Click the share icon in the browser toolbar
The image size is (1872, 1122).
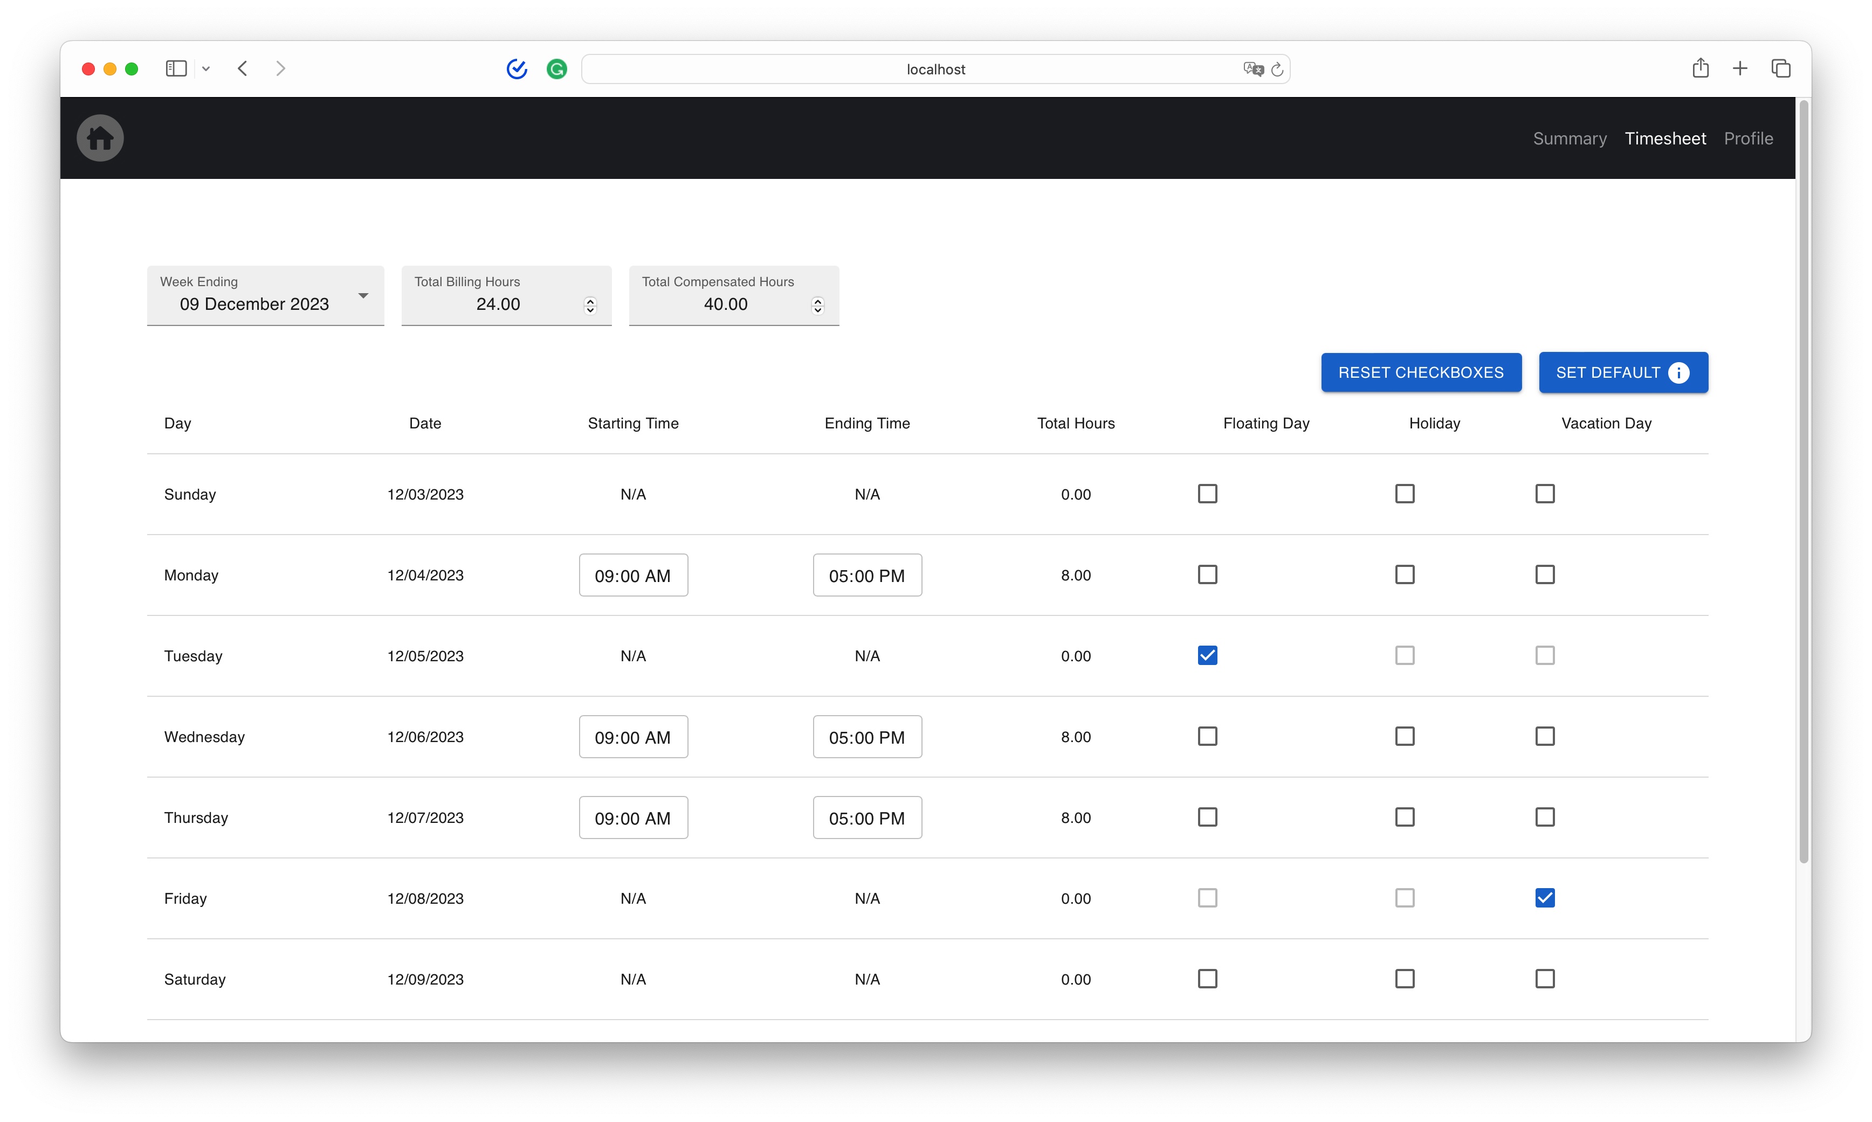pyautogui.click(x=1701, y=68)
